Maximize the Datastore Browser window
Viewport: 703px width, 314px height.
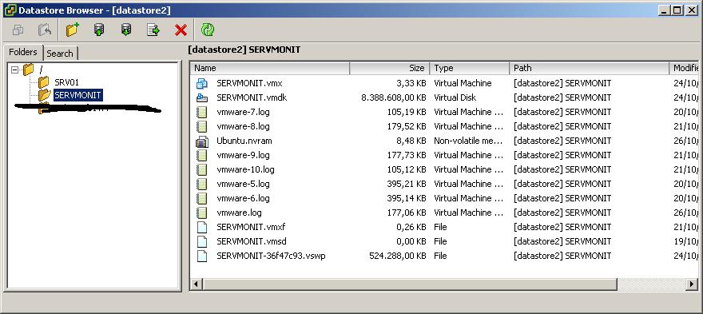677,10
